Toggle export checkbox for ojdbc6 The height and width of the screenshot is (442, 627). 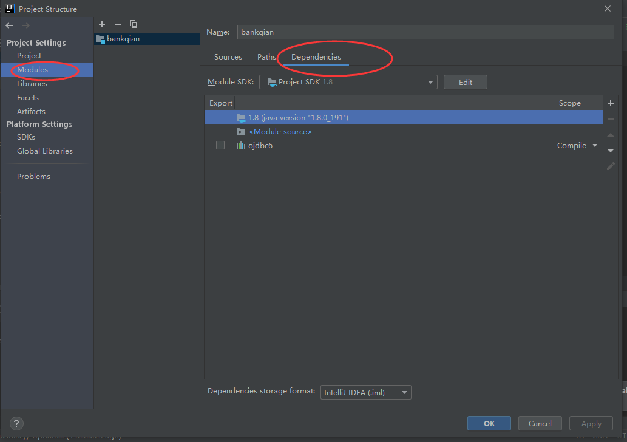(220, 145)
